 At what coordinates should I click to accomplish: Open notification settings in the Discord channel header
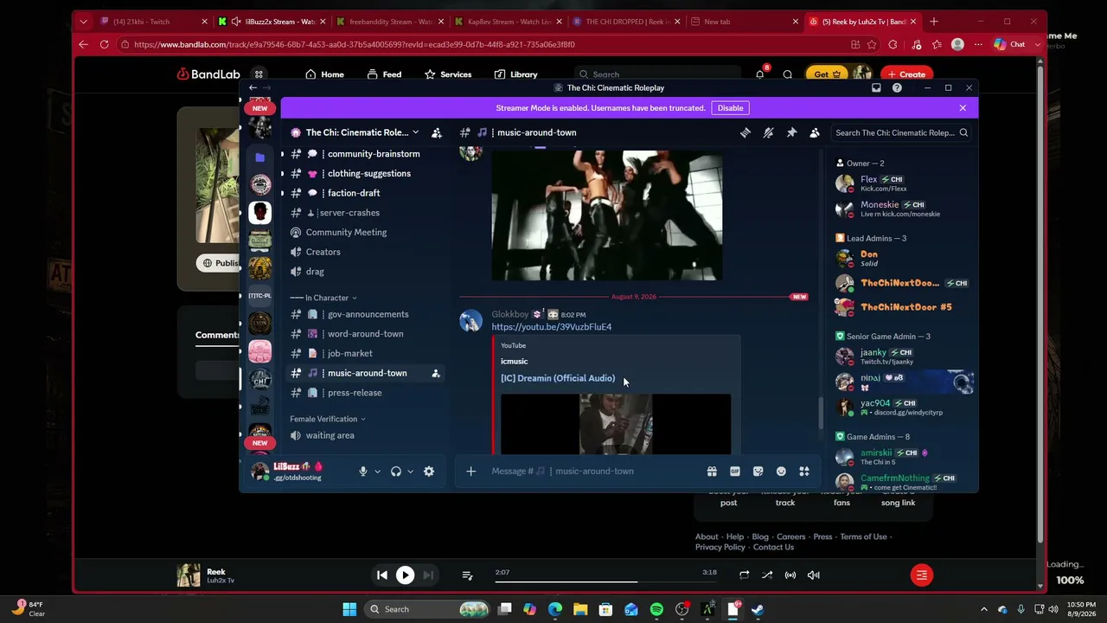768,132
